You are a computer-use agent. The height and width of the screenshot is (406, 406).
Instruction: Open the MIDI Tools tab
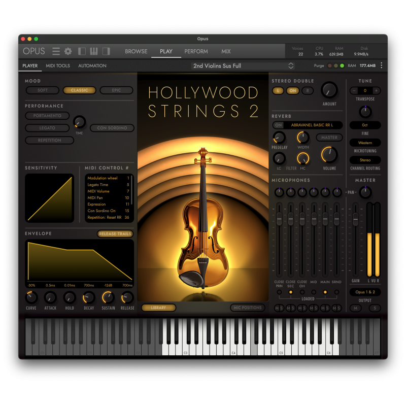pyautogui.click(x=58, y=66)
